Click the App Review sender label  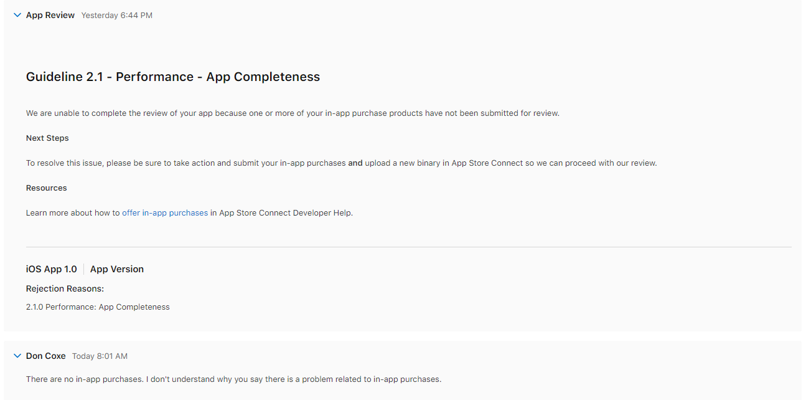coord(50,15)
